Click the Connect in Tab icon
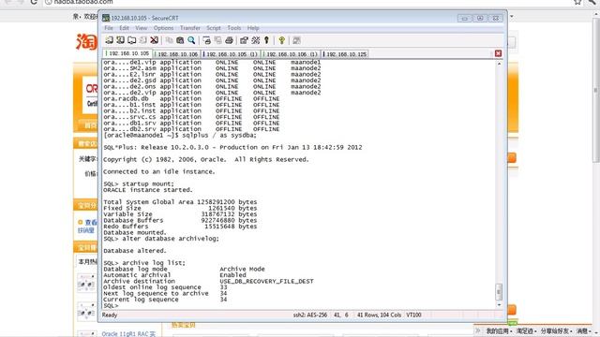 click(131, 40)
